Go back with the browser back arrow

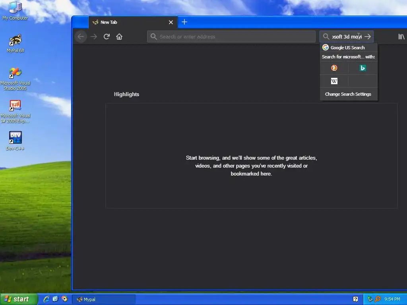[x=81, y=37]
